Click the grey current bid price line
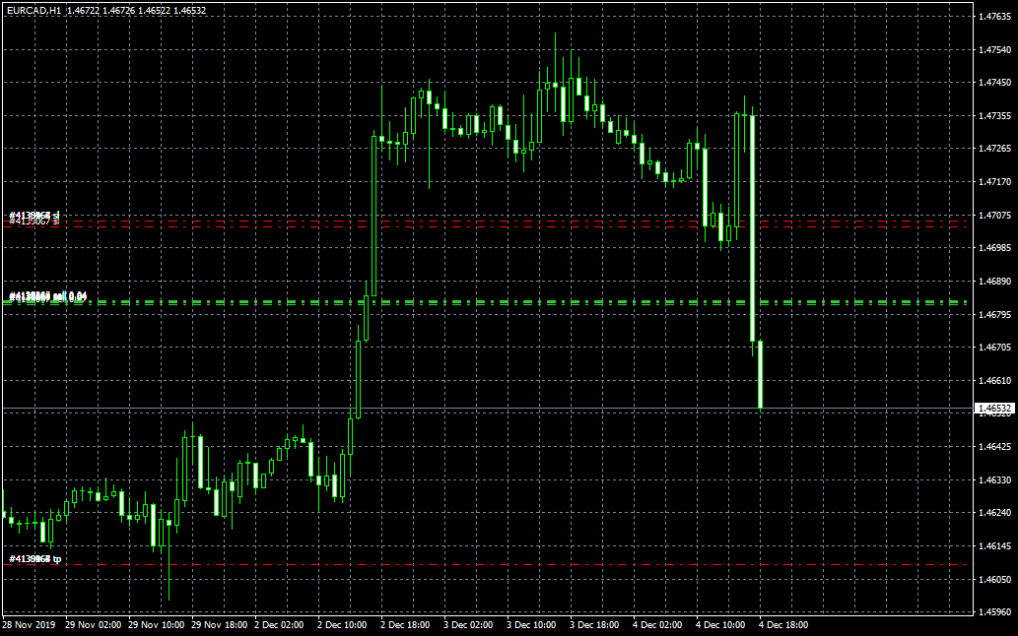1018x636 pixels. click(493, 408)
